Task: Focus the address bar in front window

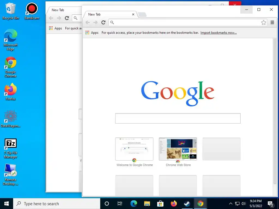Action: coord(188,22)
